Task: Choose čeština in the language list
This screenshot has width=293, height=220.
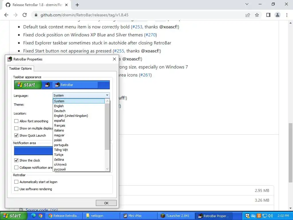Action: pyautogui.click(x=79, y=159)
